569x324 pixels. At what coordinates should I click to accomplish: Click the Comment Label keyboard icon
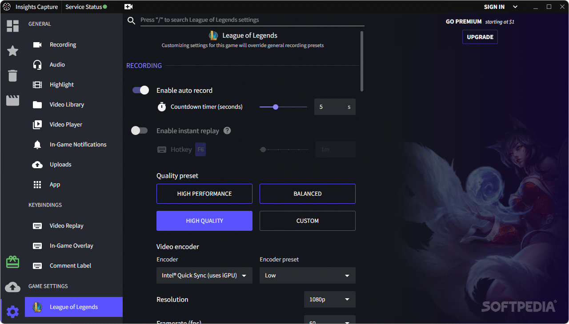click(37, 266)
